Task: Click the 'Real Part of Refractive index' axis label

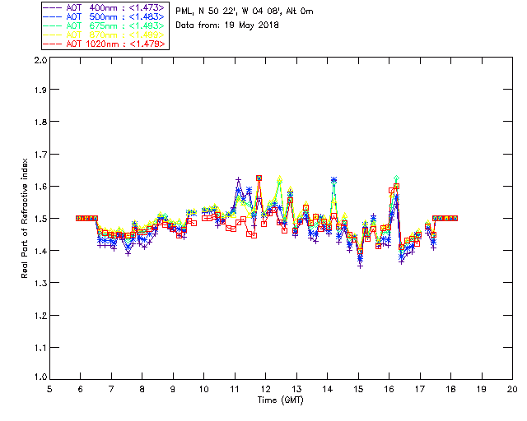Action: pos(24,218)
